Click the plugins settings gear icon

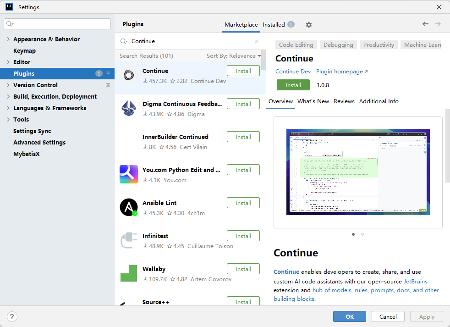(309, 25)
